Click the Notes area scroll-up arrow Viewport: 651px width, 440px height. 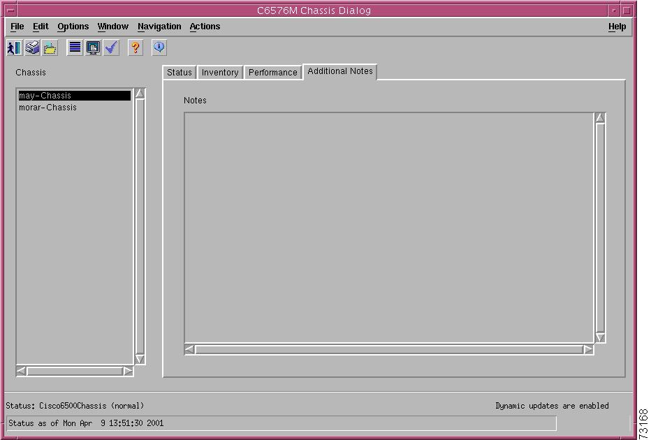[600, 117]
